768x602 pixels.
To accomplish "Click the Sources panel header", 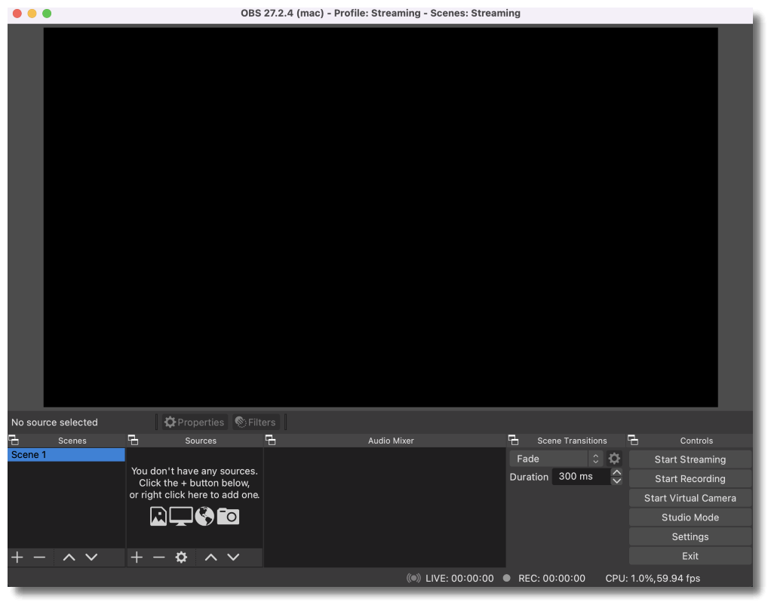I will pos(201,441).
